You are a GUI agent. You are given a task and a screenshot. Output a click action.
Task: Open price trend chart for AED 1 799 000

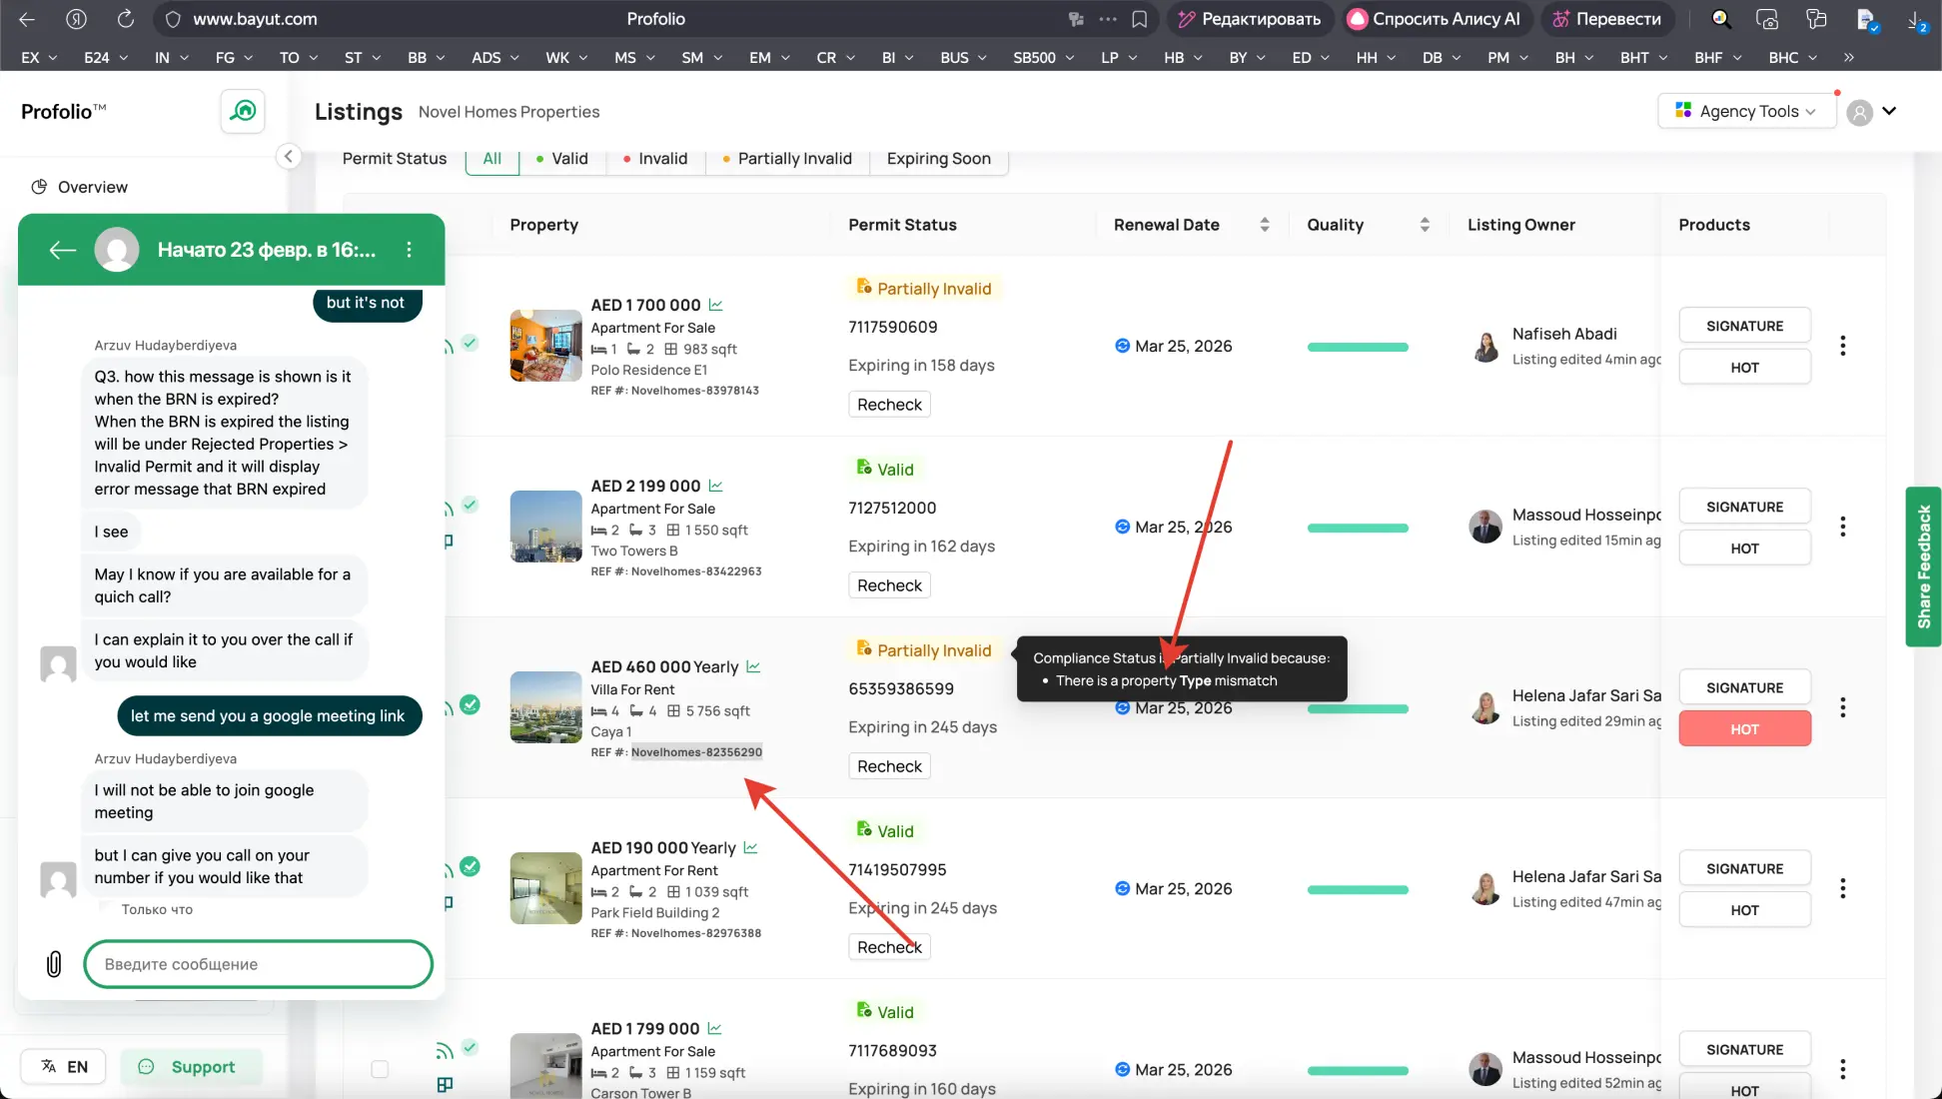(x=714, y=1028)
